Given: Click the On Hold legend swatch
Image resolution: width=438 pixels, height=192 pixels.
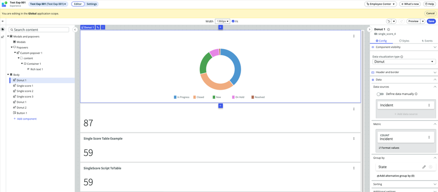Looking at the screenshot, I should coord(233,97).
